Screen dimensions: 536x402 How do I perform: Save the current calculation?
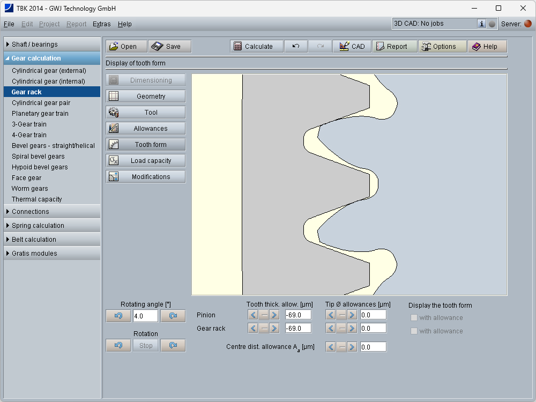point(169,47)
